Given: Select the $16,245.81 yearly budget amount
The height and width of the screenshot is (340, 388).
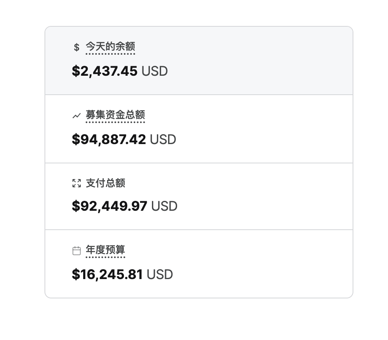Looking at the screenshot, I should coord(107,274).
